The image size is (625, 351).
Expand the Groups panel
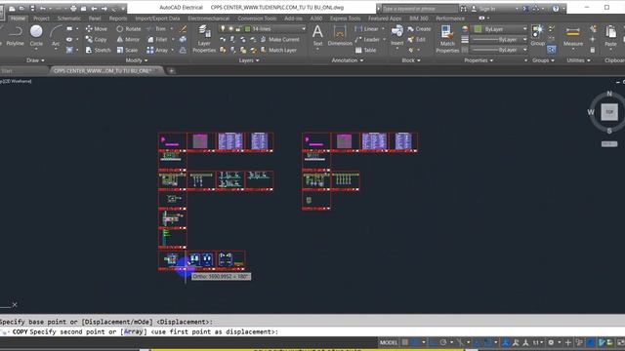(543, 60)
